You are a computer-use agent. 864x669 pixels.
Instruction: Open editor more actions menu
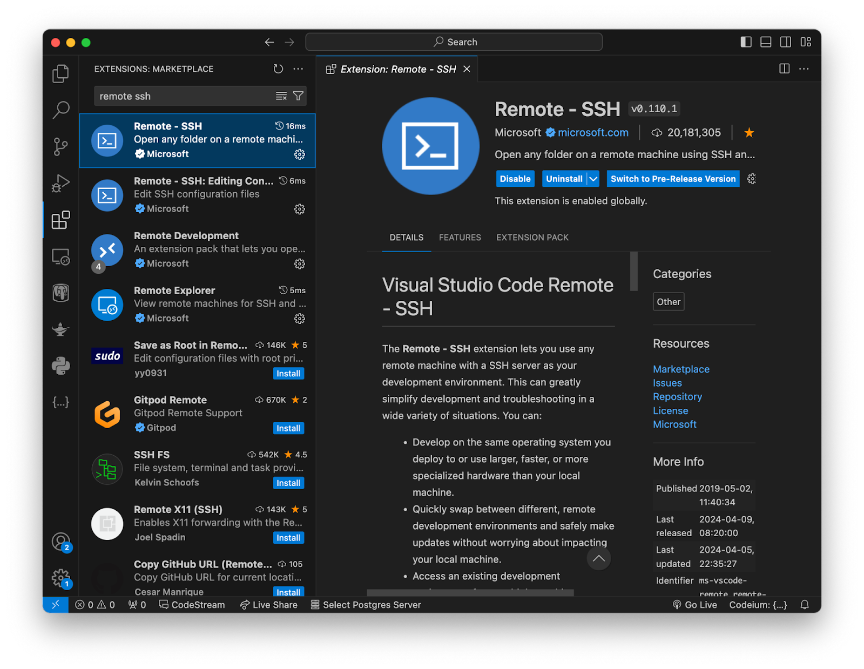(804, 69)
